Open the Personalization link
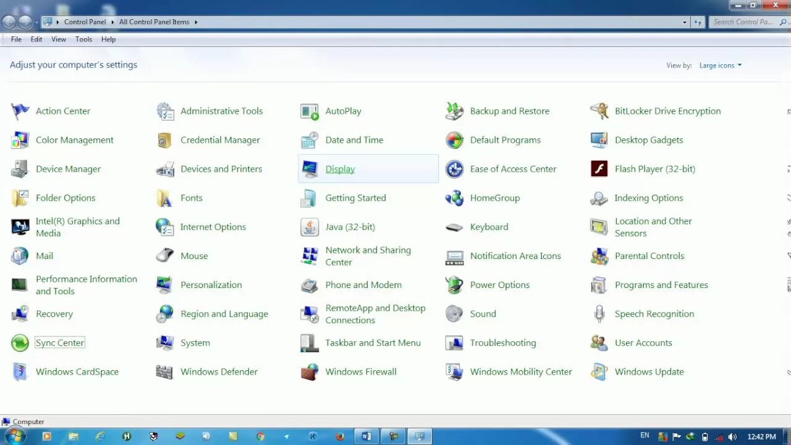The height and width of the screenshot is (445, 791). (211, 285)
